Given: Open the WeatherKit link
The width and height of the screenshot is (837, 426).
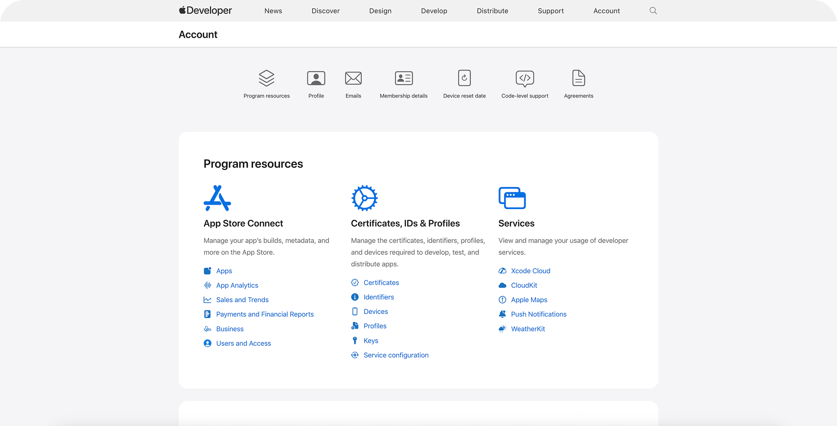Looking at the screenshot, I should pyautogui.click(x=528, y=329).
